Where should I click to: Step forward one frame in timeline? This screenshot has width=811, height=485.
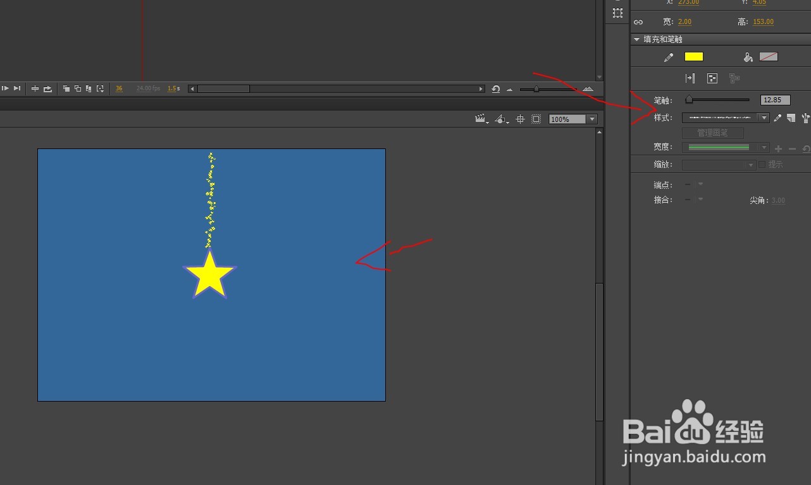point(6,88)
